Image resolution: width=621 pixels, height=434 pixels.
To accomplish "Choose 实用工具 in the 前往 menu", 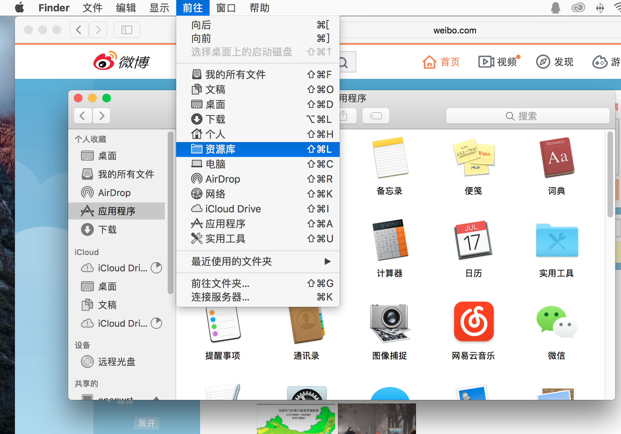I will pos(258,239).
